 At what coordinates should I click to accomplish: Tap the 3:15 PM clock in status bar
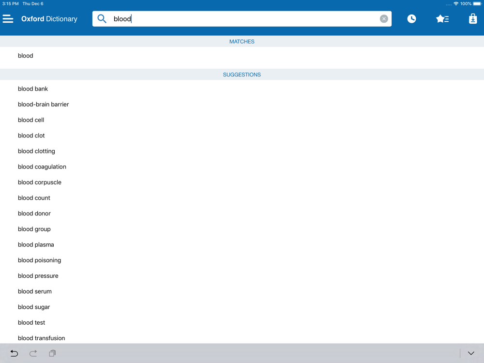point(11,4)
